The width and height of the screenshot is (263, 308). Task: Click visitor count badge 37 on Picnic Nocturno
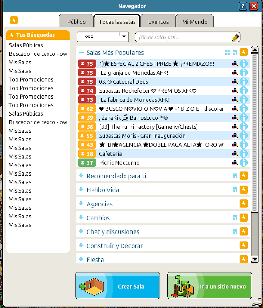(87, 163)
